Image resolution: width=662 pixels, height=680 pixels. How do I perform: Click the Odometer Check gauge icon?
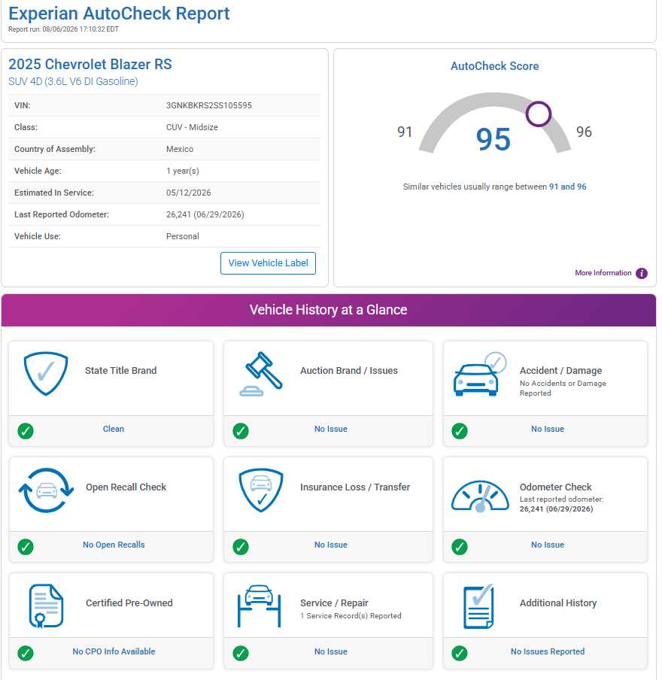pyautogui.click(x=480, y=496)
